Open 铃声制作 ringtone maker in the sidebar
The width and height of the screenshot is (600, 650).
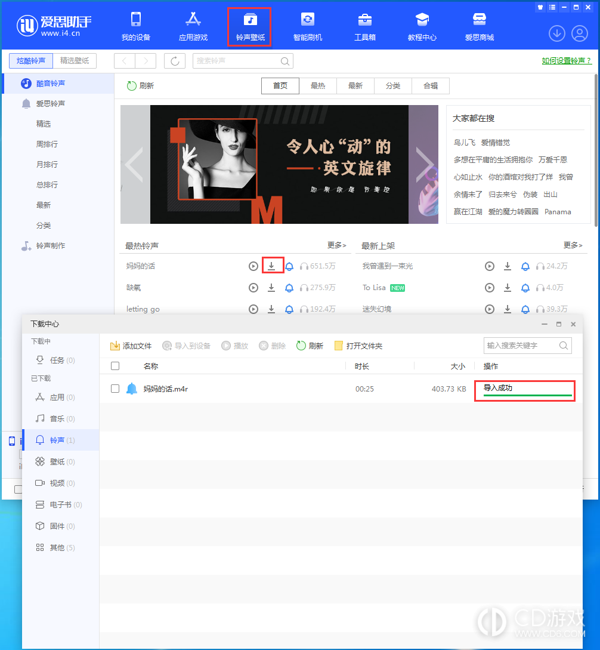pos(51,245)
